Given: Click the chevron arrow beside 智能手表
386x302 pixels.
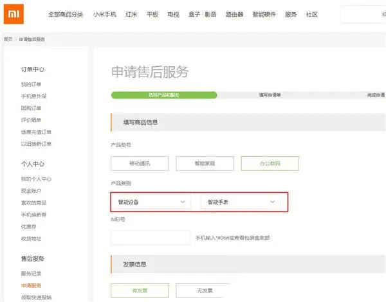Looking at the screenshot, I should 272,202.
